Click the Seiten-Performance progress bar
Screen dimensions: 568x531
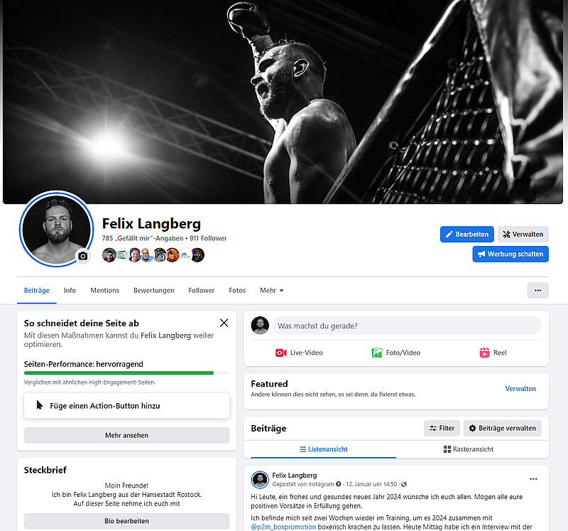126,373
